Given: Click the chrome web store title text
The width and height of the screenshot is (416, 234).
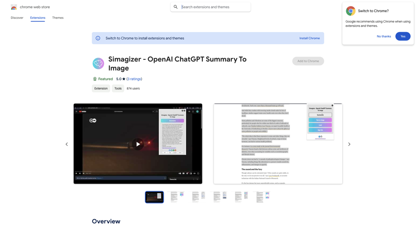Looking at the screenshot, I should click(x=35, y=7).
